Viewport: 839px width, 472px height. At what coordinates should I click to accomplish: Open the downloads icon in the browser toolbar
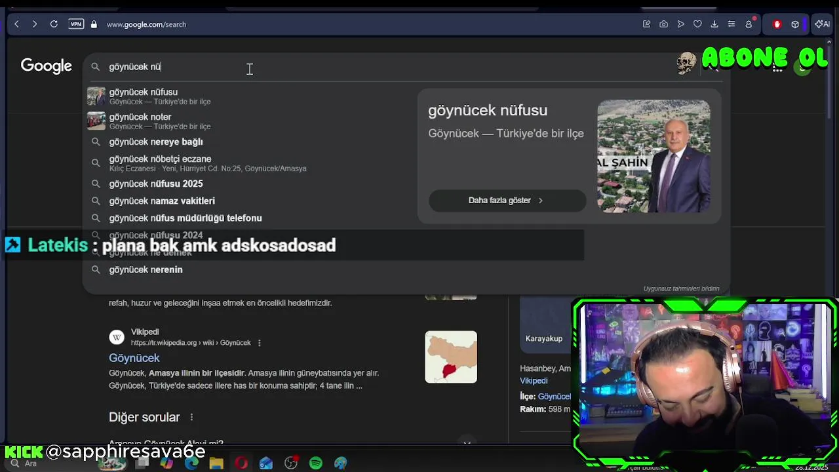[714, 24]
